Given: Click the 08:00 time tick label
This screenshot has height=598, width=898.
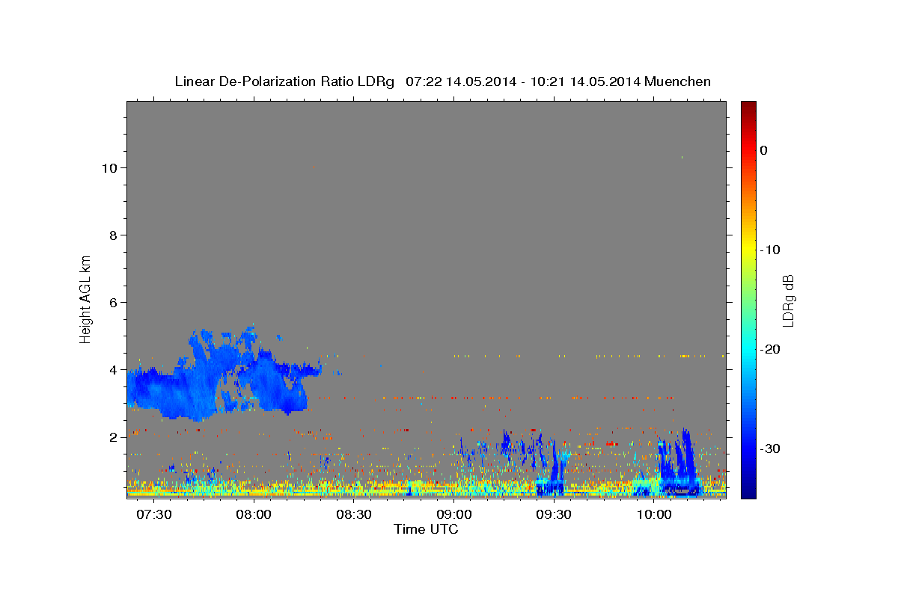Looking at the screenshot, I should [x=254, y=515].
